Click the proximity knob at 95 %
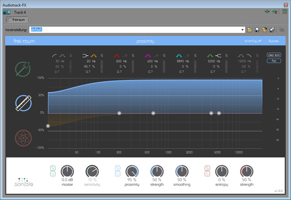Image resolution: width=291 pixels, height=200 pixels. click(132, 171)
